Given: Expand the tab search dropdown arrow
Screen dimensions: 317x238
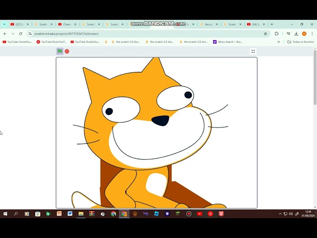Looking at the screenshot, I should 4,24.
